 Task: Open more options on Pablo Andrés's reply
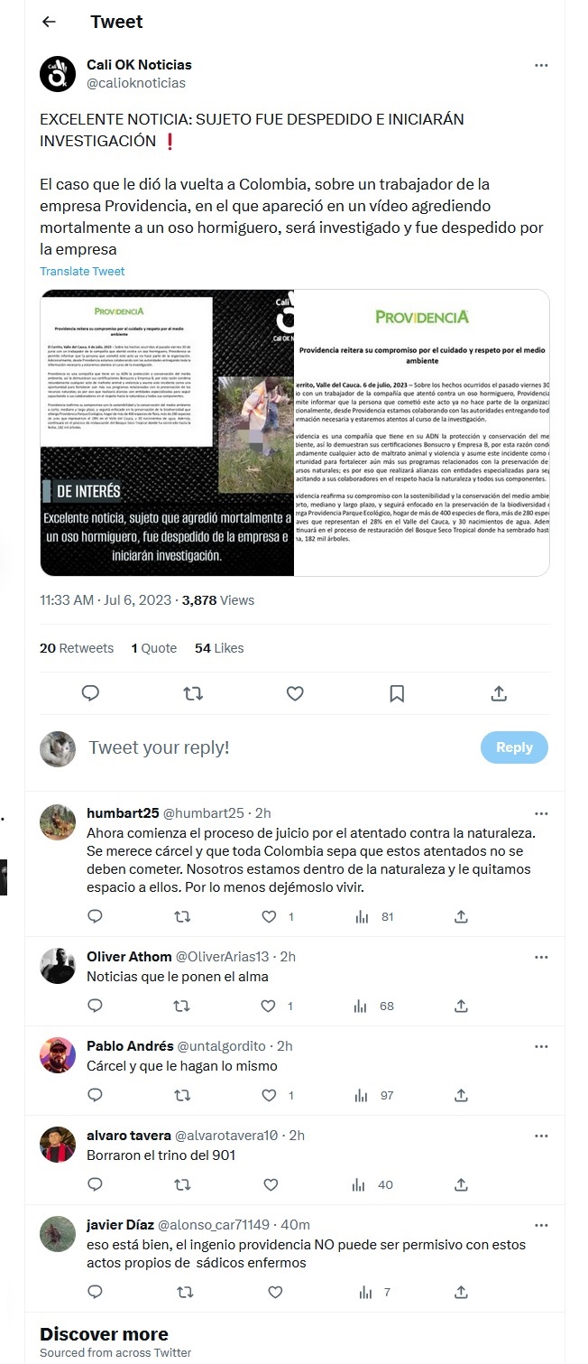pyautogui.click(x=541, y=1046)
